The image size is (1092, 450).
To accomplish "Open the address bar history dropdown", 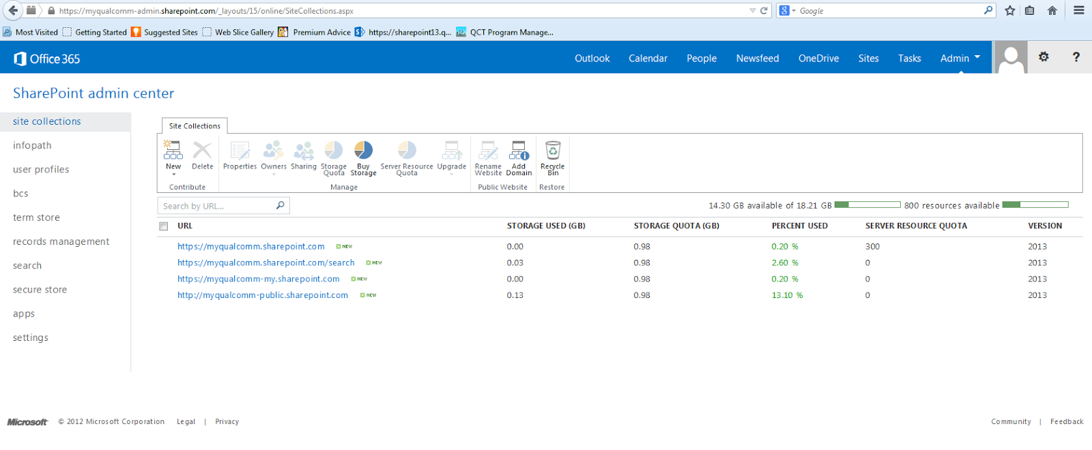I will point(753,11).
